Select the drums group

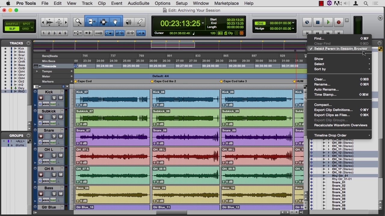20,145
